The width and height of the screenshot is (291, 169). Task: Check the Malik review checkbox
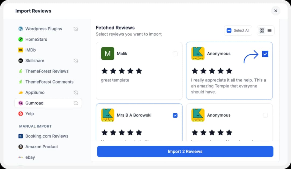[175, 54]
